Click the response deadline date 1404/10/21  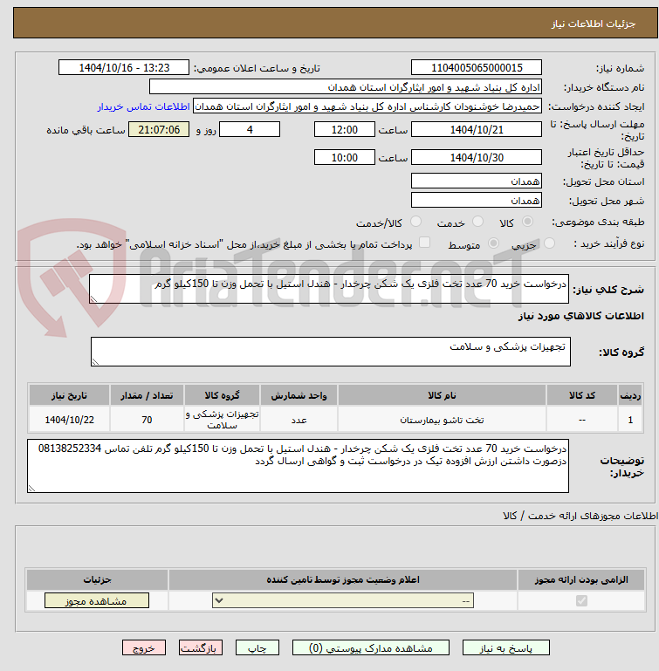click(x=477, y=130)
